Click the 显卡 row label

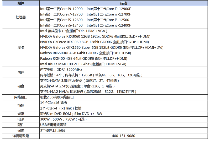pyautogui.click(x=21, y=47)
